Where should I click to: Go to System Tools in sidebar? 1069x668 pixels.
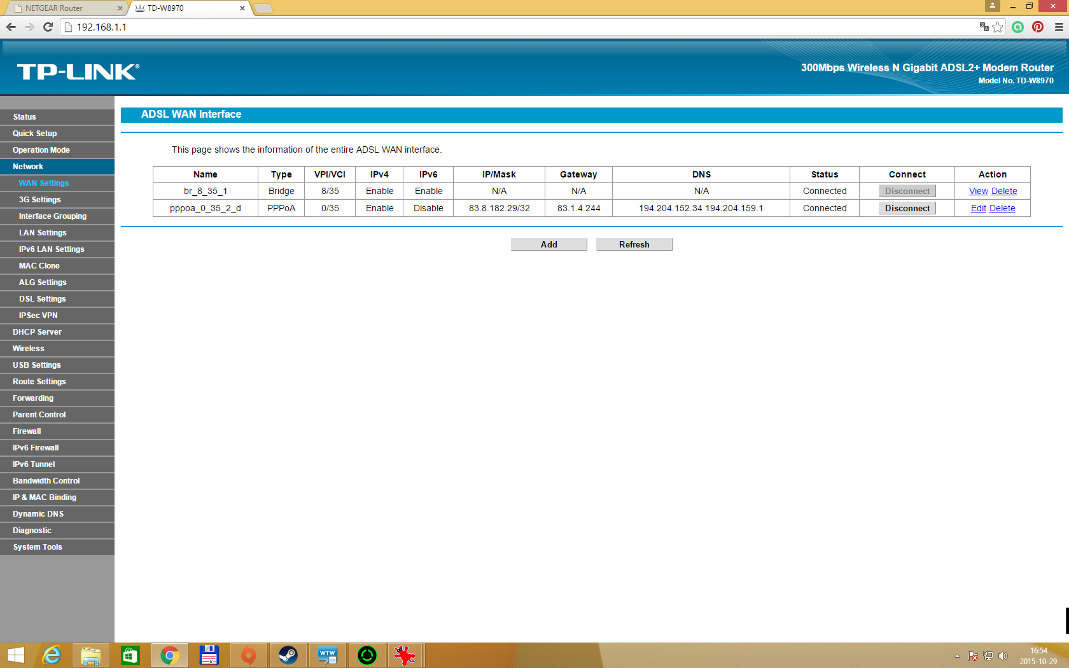pos(38,547)
